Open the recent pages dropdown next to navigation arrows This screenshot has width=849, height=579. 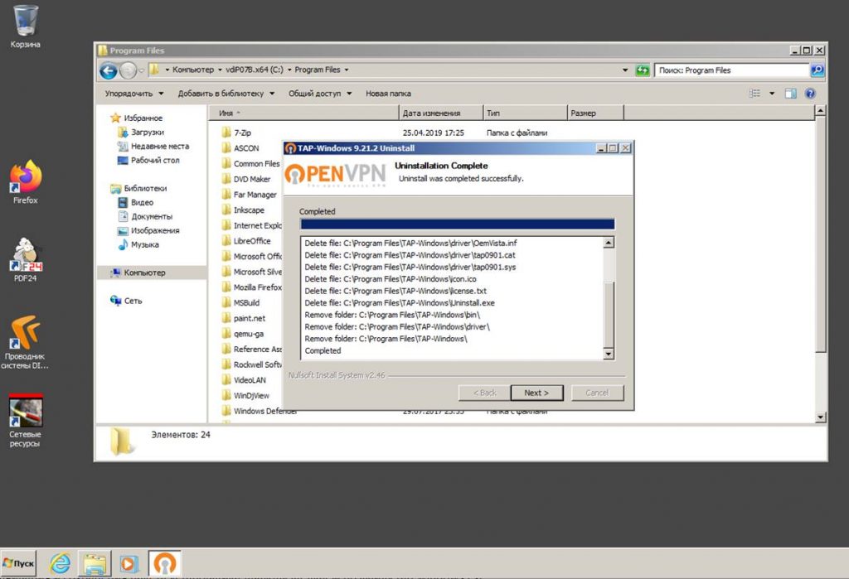tap(141, 70)
